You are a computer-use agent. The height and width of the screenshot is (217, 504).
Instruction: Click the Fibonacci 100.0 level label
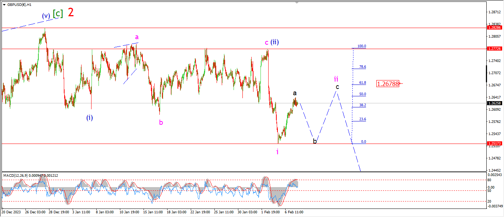coord(362,46)
